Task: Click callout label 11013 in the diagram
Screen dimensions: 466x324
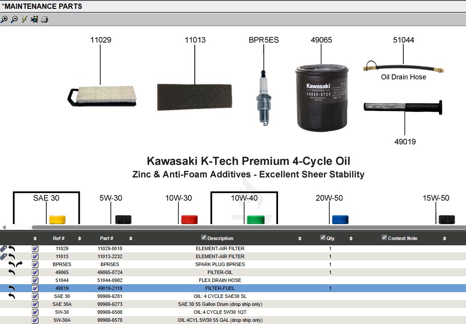Action: pos(195,40)
